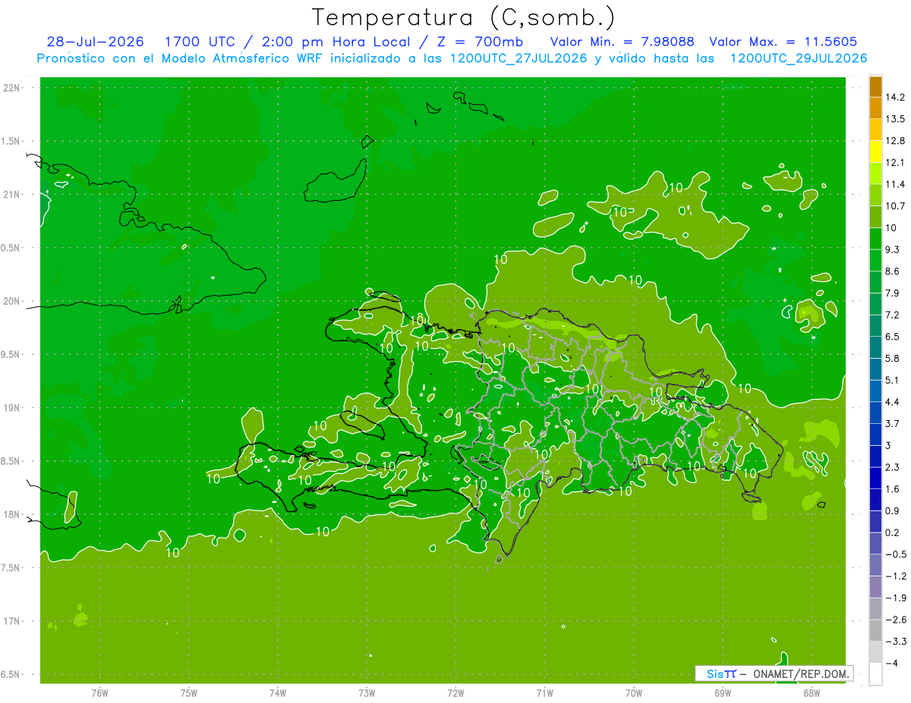The width and height of the screenshot is (911, 703).
Task: Select the date text "28-Jul-2026"
Action: 95,42
